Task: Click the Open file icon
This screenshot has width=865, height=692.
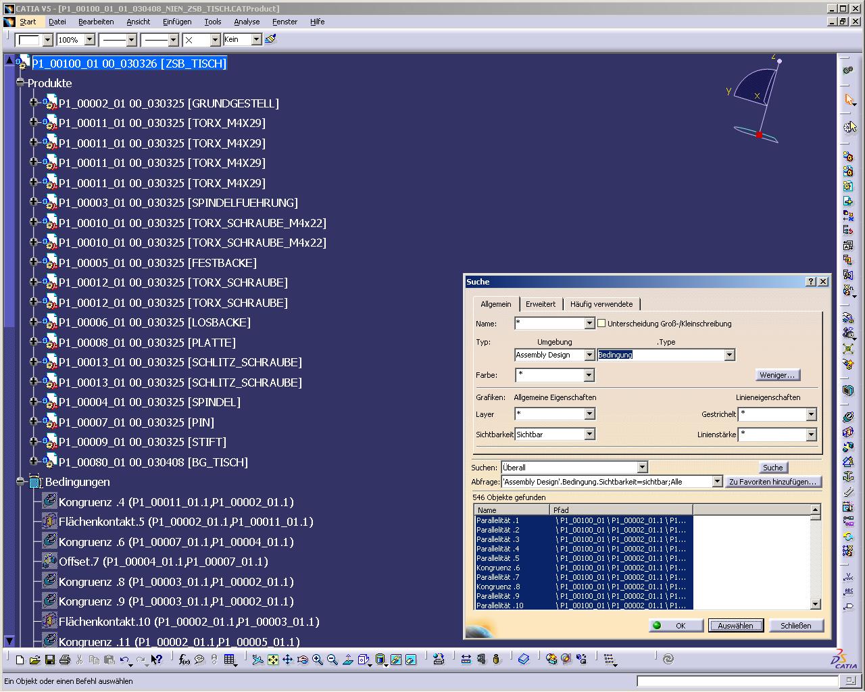Action: coord(34,660)
